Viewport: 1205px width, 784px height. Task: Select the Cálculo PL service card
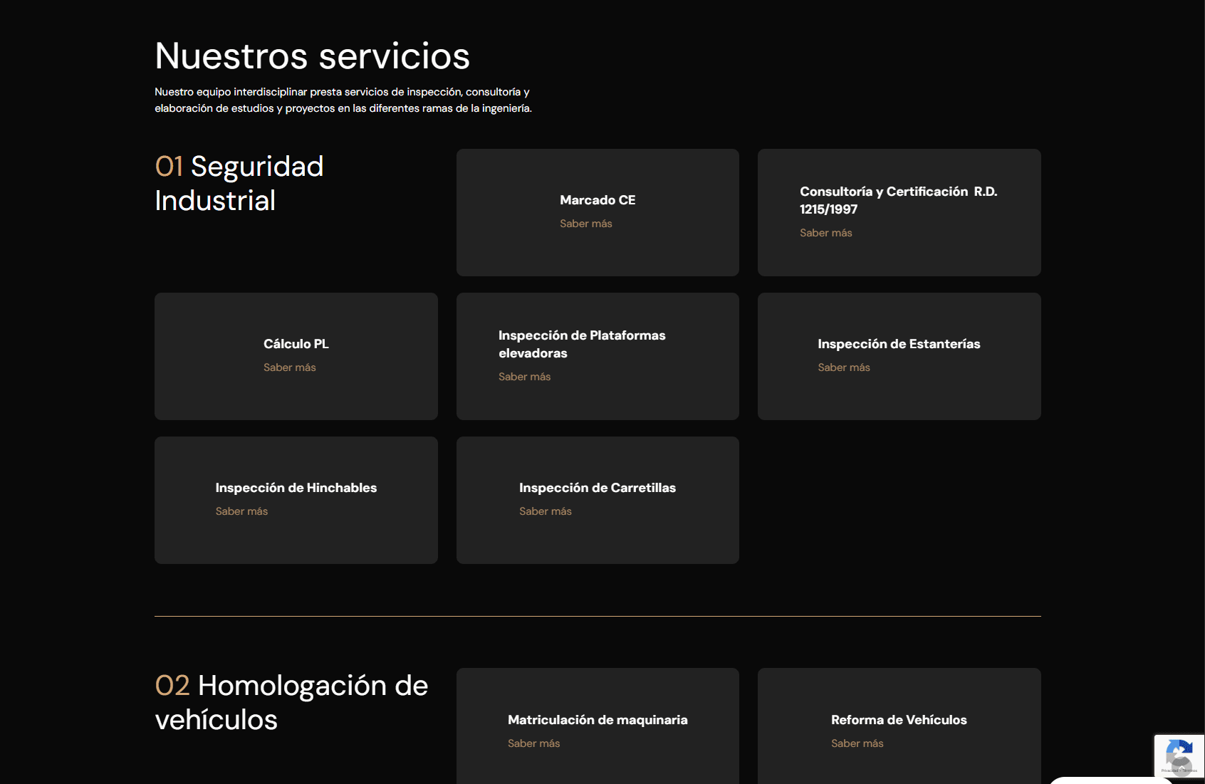[x=296, y=356]
